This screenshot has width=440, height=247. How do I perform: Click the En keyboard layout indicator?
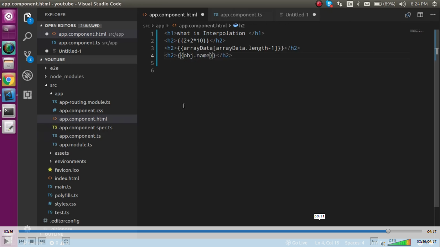pos(350,4)
